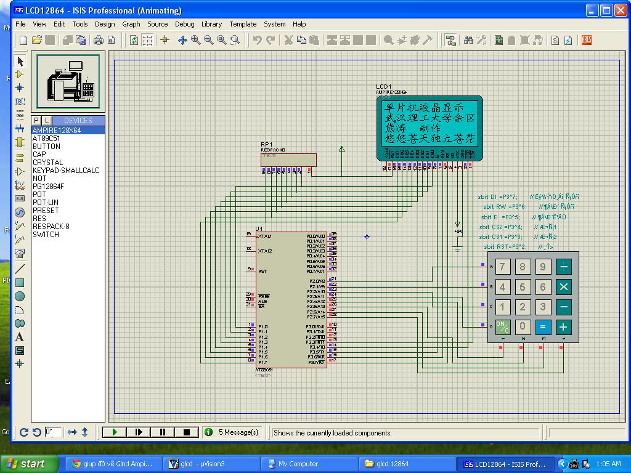Open the Debug menu

[x=184, y=24]
